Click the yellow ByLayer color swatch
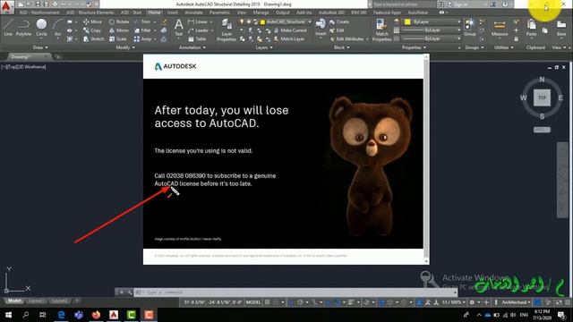The height and width of the screenshot is (322, 573). coord(407,21)
